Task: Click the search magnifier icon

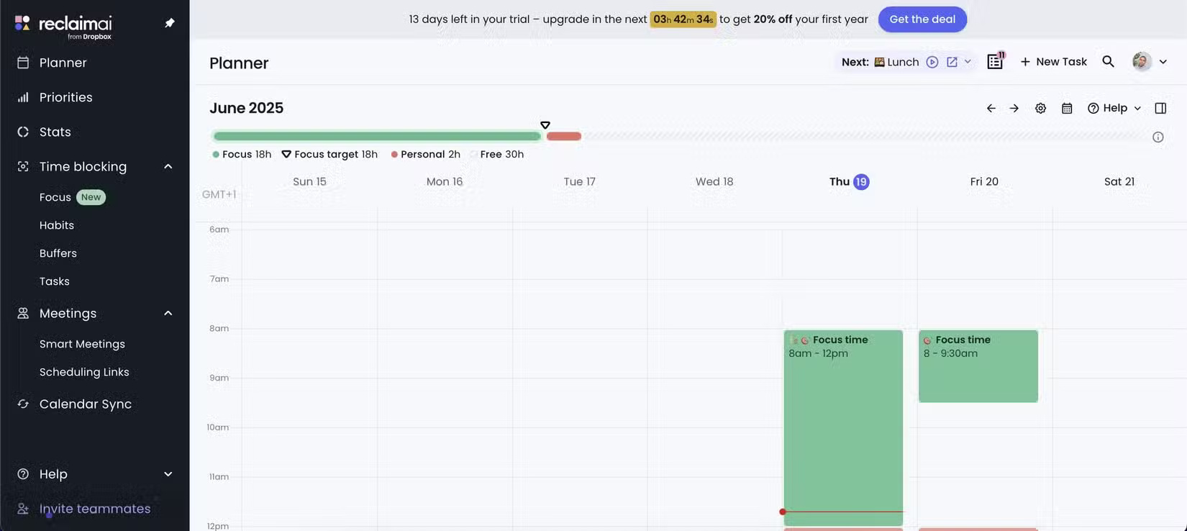Action: 1108,62
